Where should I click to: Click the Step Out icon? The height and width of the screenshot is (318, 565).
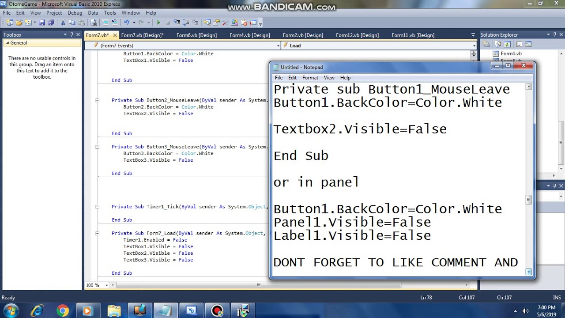coord(195,23)
